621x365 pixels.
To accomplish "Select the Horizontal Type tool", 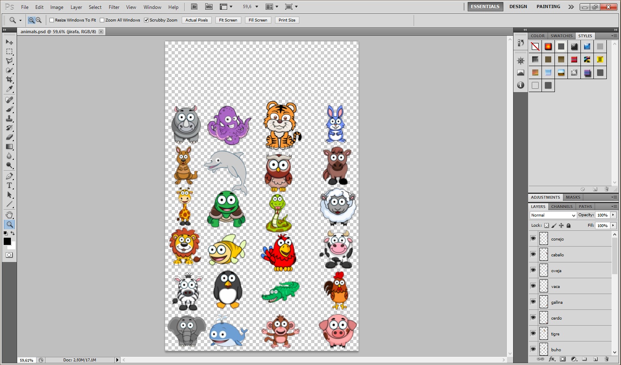I will pos(9,186).
